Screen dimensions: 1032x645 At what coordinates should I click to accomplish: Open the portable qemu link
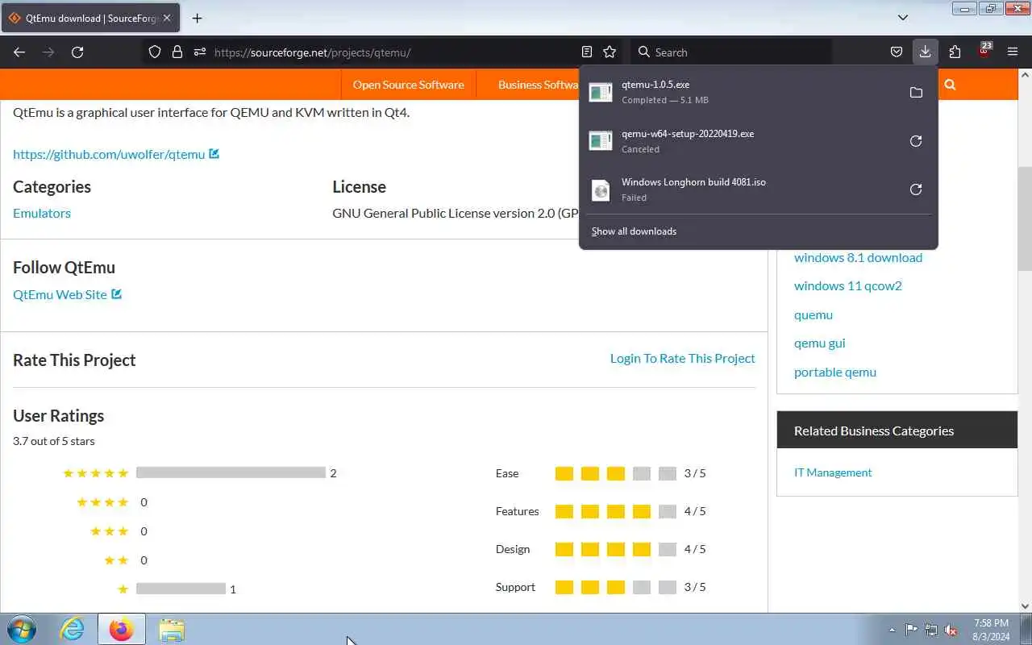point(834,372)
